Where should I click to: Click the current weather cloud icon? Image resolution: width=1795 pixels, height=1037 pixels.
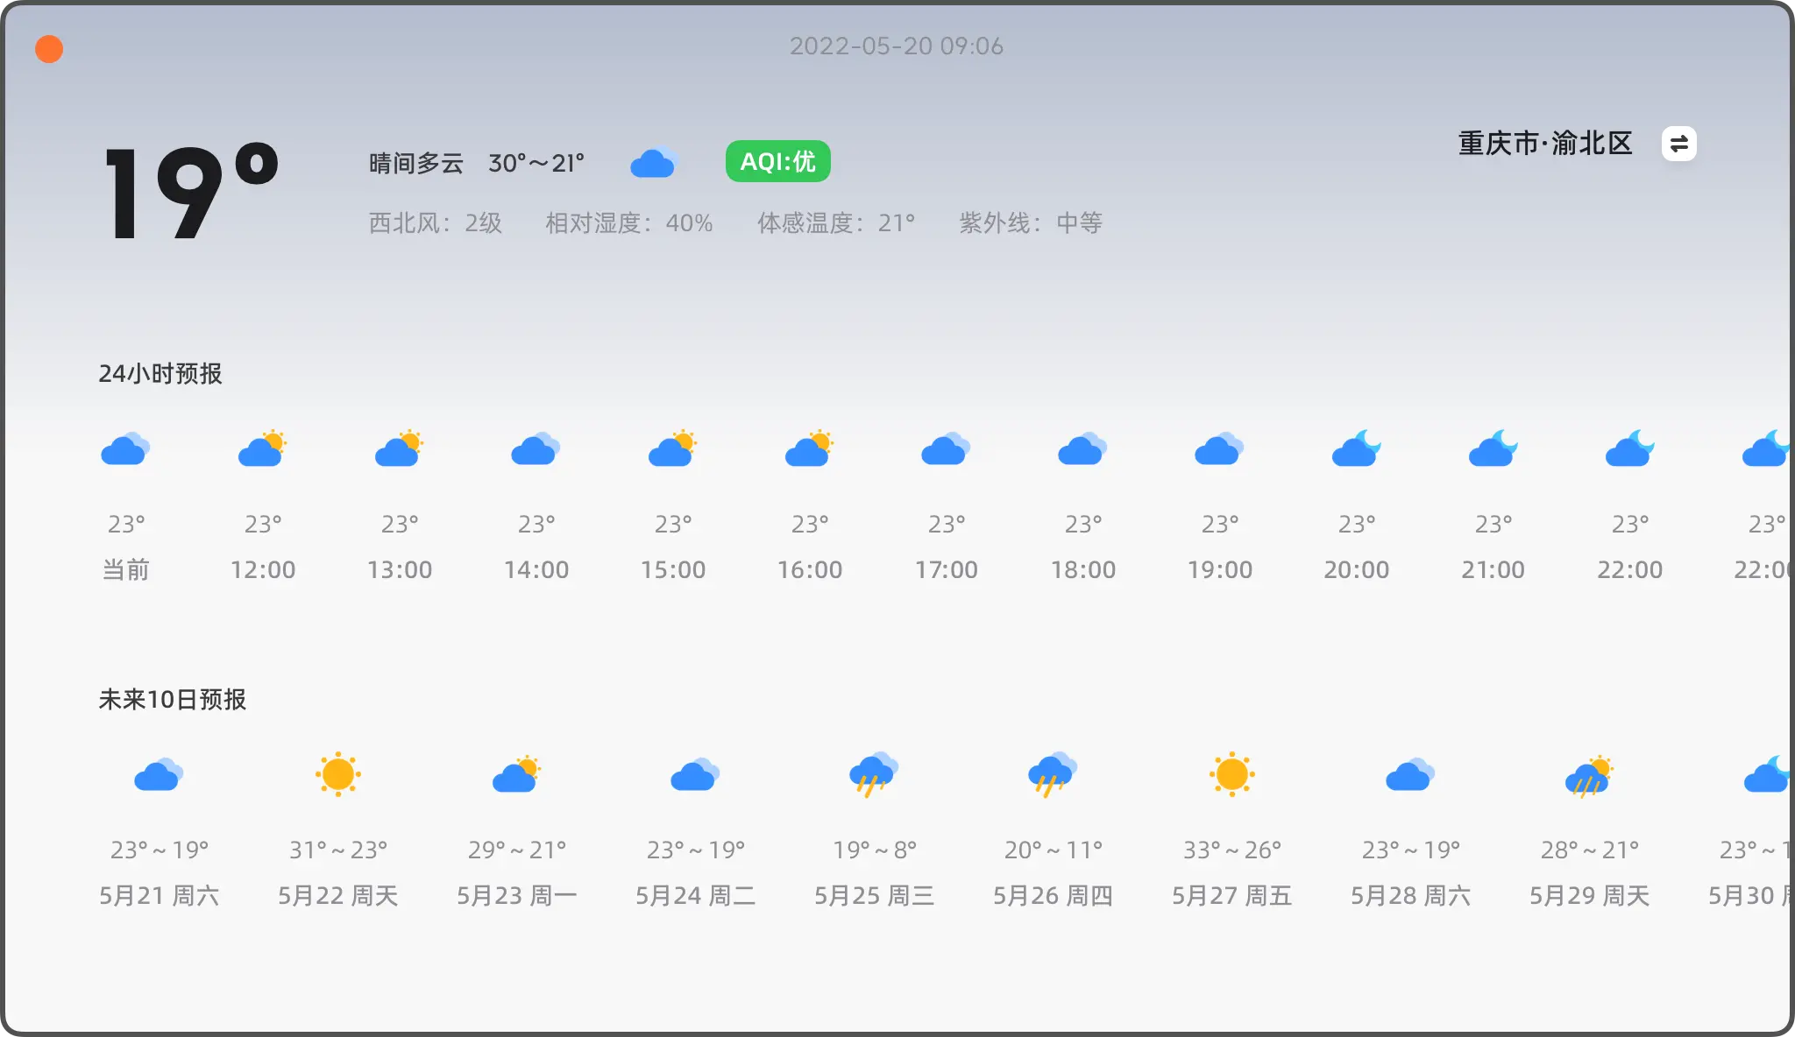pos(654,163)
